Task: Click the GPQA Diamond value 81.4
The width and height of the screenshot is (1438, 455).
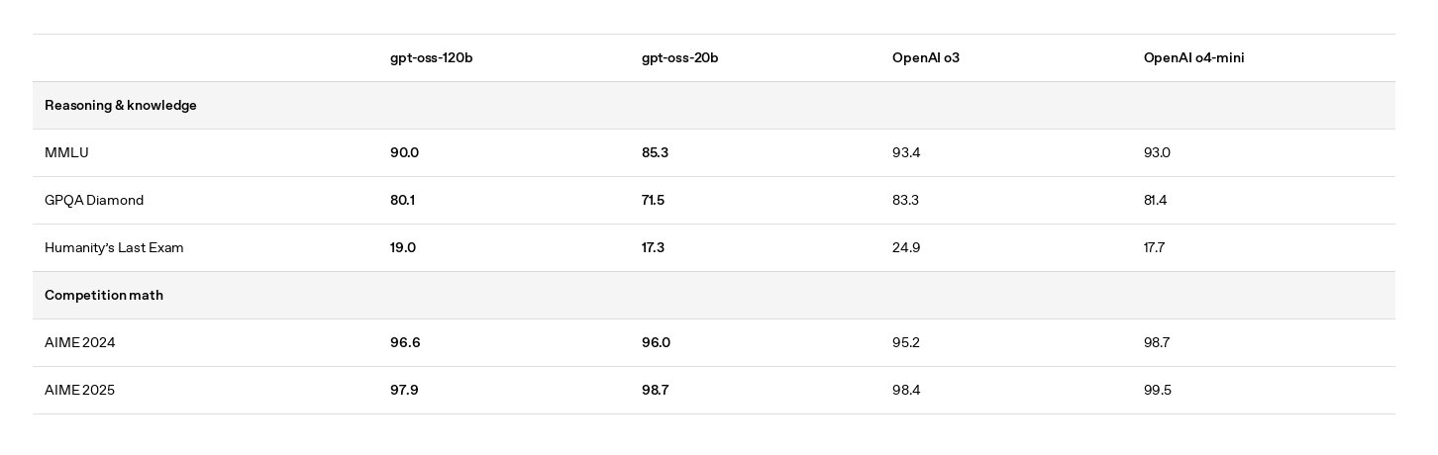Action: coord(1155,201)
